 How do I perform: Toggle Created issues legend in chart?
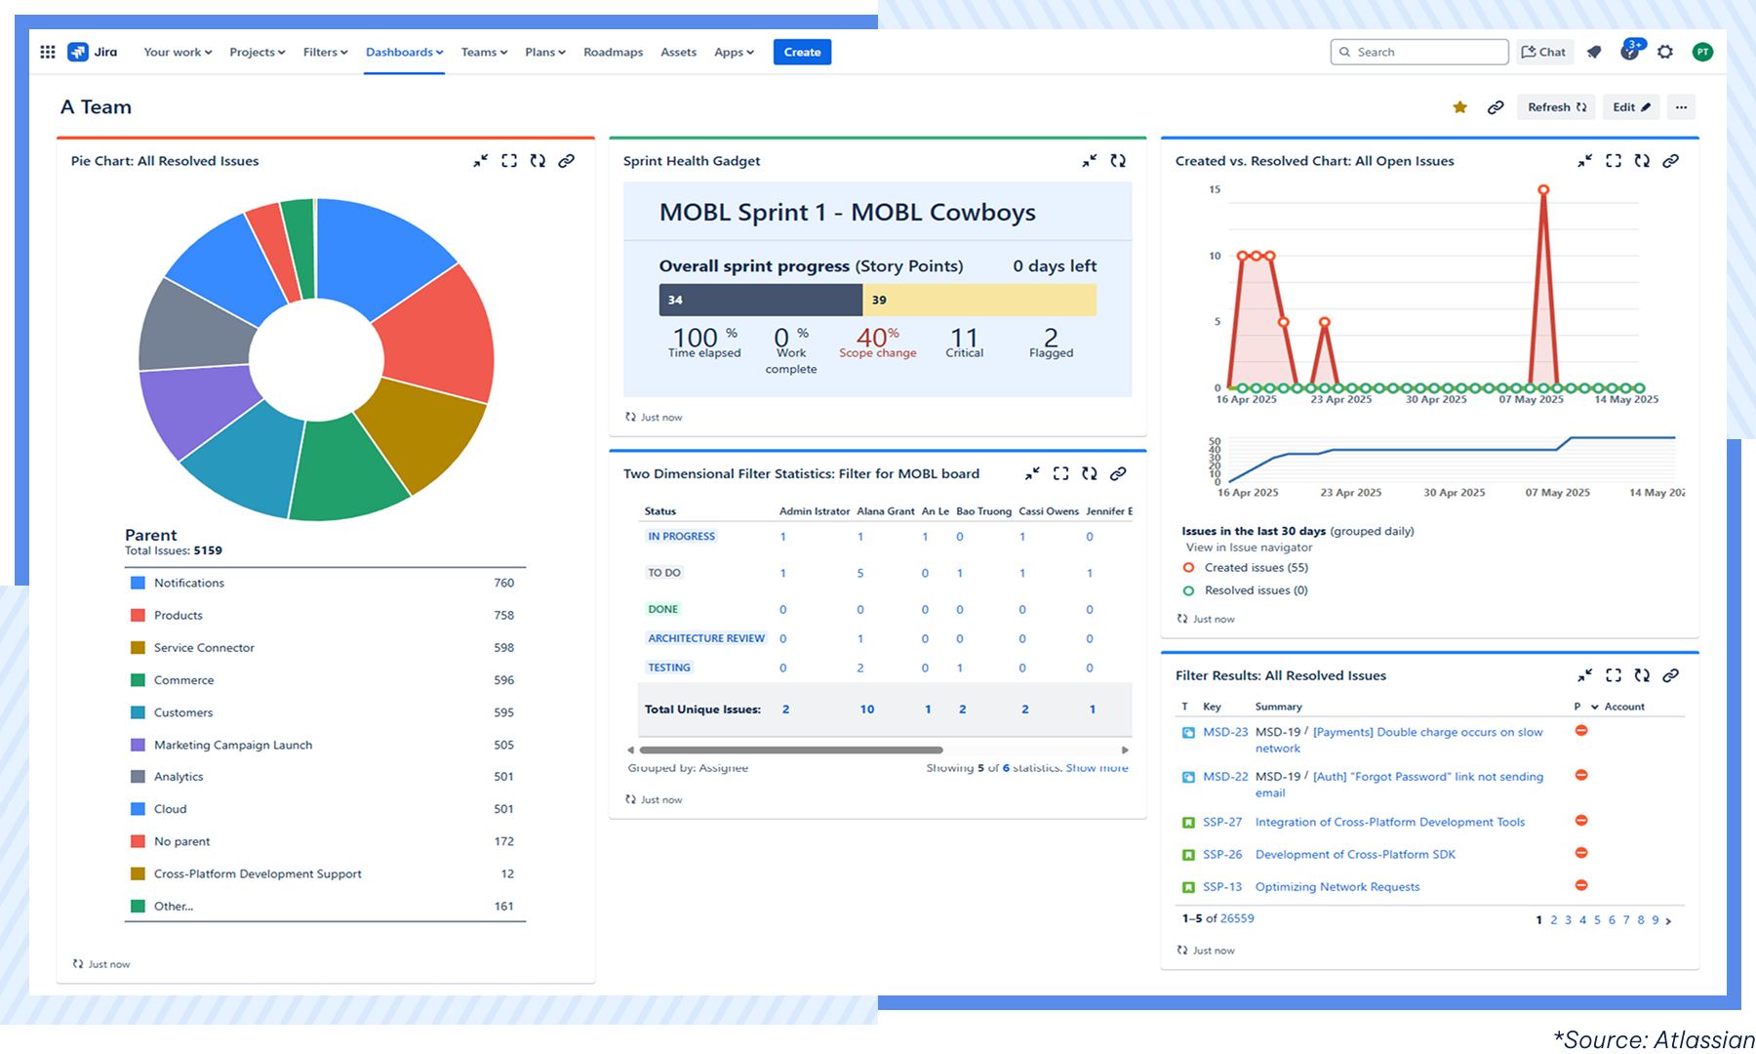[x=1257, y=567]
